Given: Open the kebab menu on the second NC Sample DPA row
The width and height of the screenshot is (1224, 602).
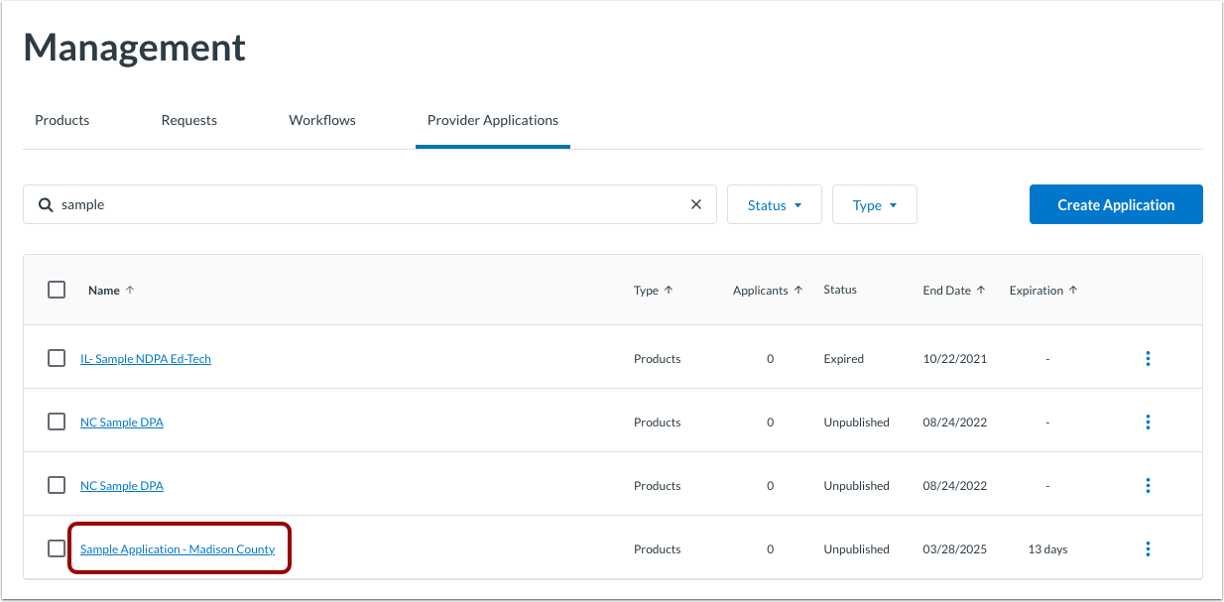Looking at the screenshot, I should pyautogui.click(x=1148, y=485).
